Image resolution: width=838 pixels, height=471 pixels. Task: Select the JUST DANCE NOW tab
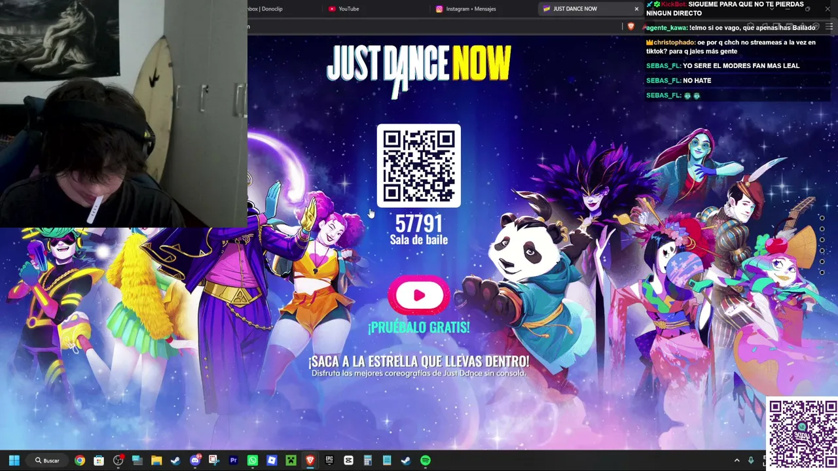tap(591, 9)
